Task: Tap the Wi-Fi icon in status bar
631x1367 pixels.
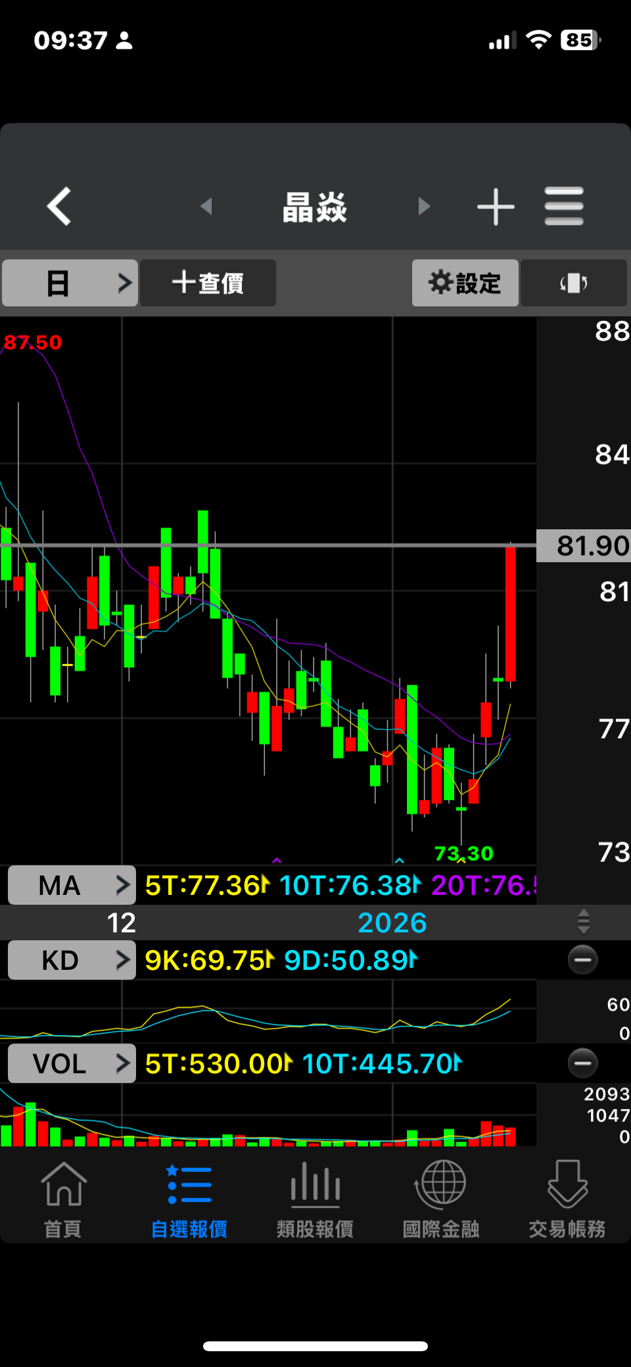Action: pos(539,40)
